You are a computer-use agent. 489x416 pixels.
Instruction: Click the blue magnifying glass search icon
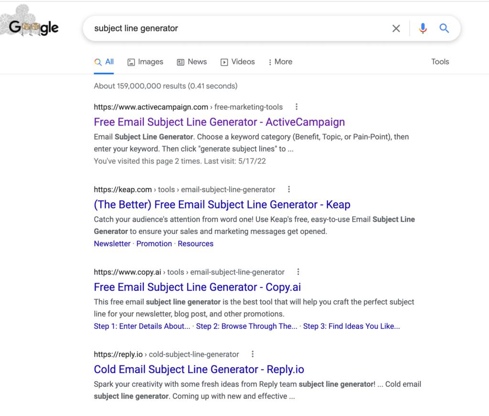coord(444,29)
